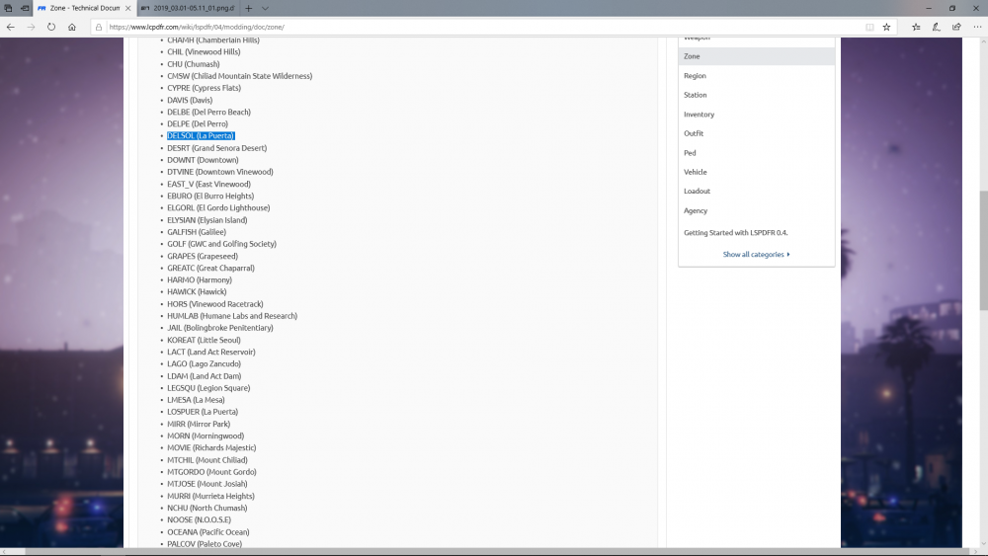Share this page icon

click(956, 27)
